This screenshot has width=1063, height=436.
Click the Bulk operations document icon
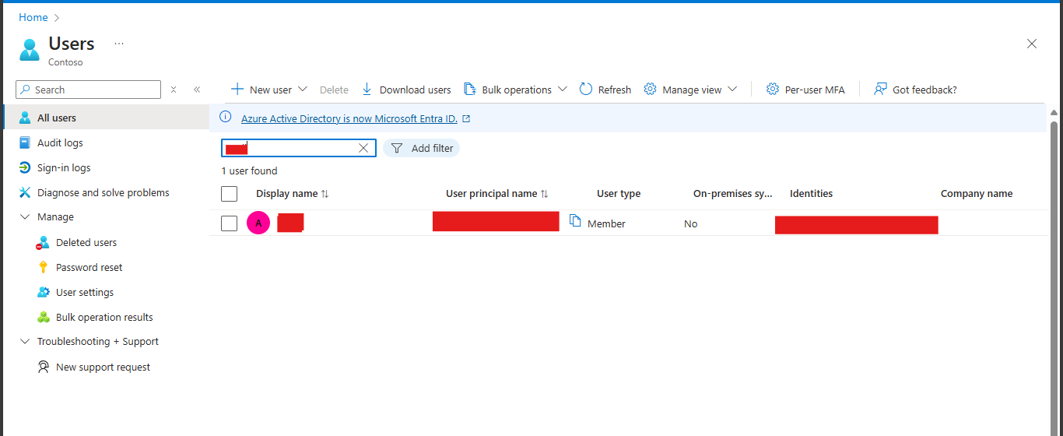[x=469, y=89]
